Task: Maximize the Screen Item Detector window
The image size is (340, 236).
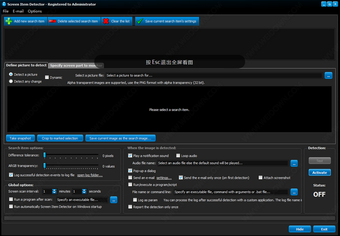Action: point(329,4)
